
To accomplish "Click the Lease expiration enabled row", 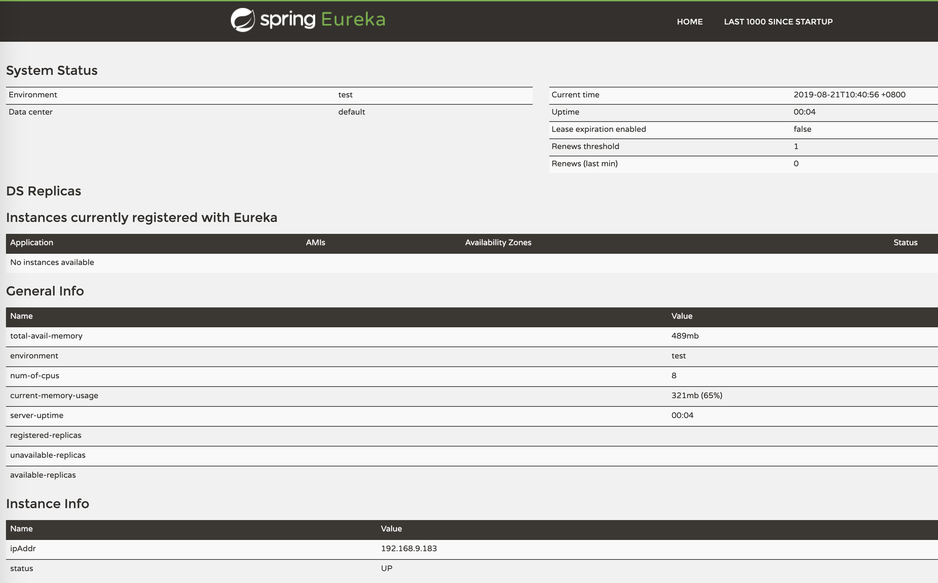I will (598, 129).
